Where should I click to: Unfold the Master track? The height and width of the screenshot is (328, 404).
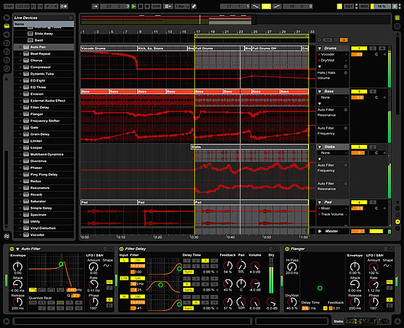(x=320, y=231)
